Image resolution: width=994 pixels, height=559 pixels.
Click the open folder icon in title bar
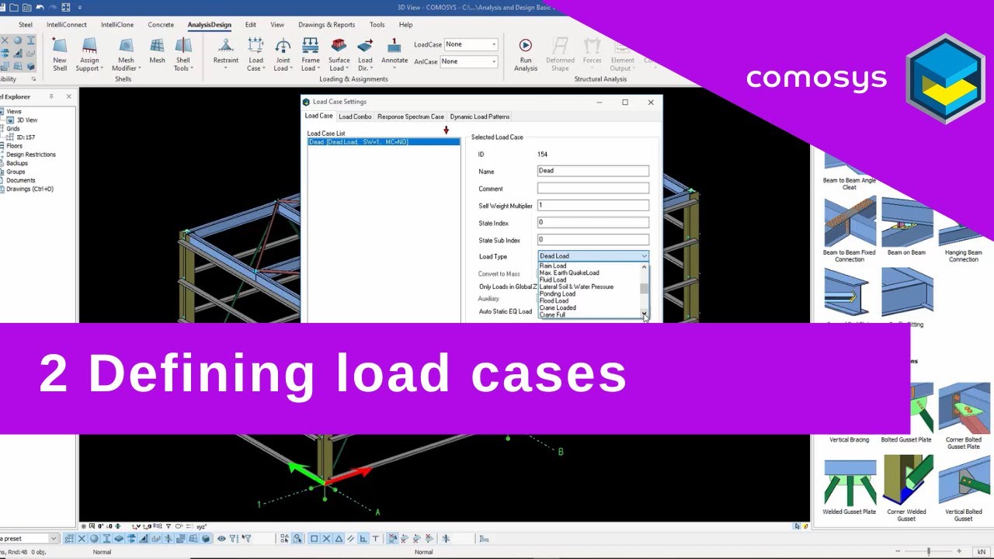(14, 8)
